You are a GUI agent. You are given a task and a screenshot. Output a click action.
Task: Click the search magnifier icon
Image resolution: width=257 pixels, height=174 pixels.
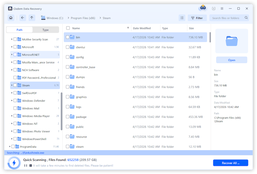(x=246, y=18)
